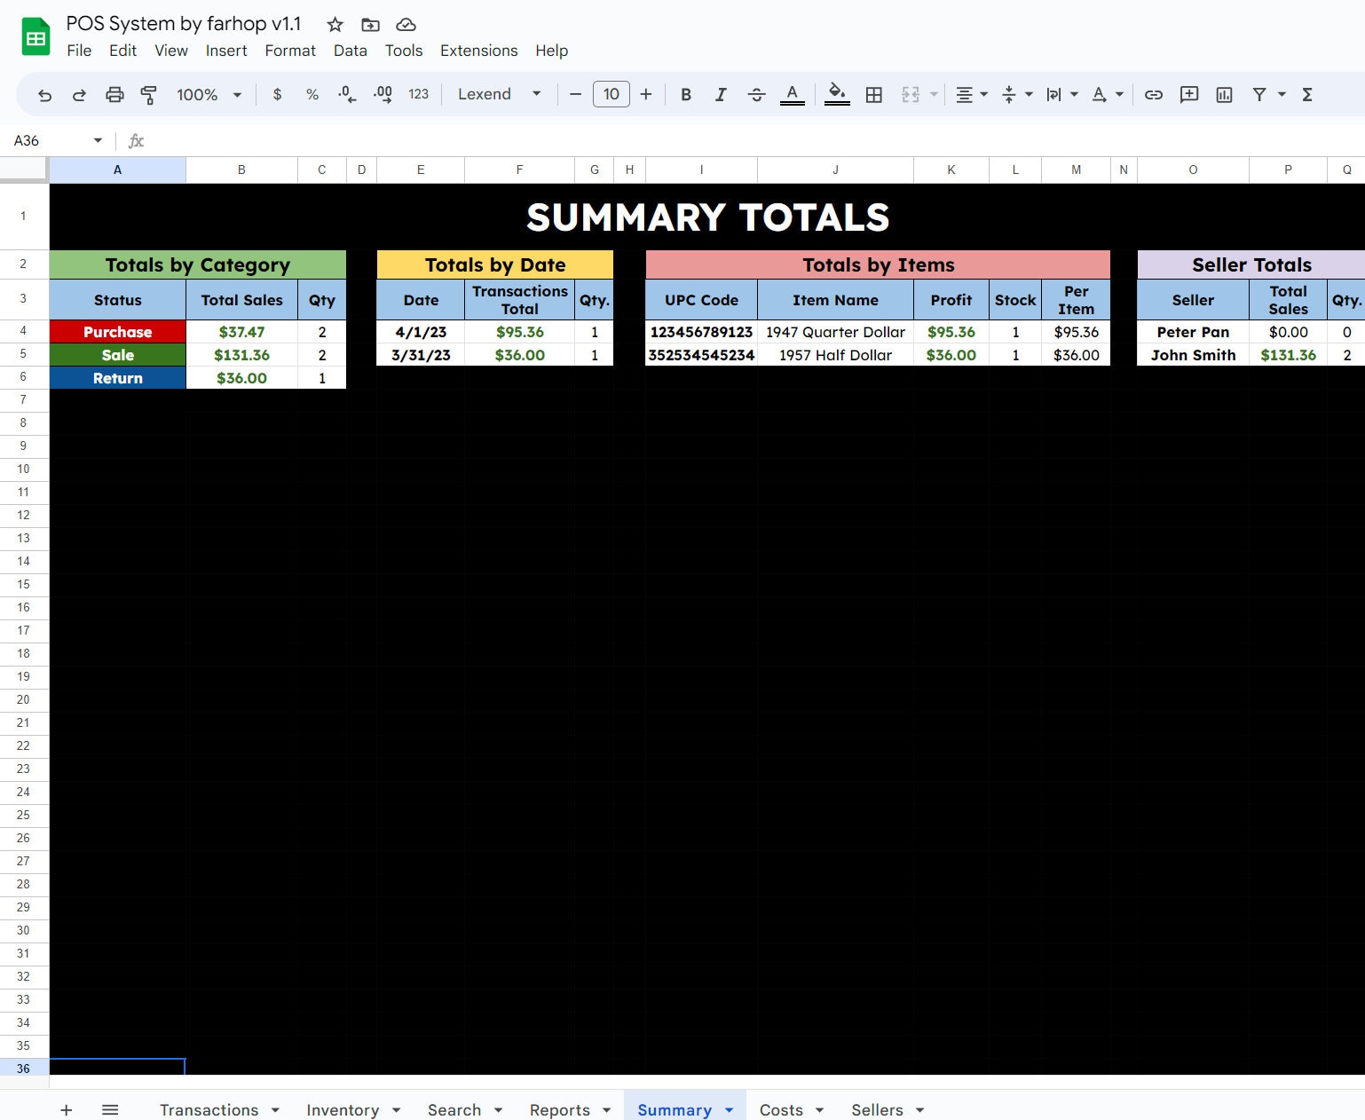Switch to the Inventory sheet tab
The width and height of the screenshot is (1365, 1120).
(343, 1109)
